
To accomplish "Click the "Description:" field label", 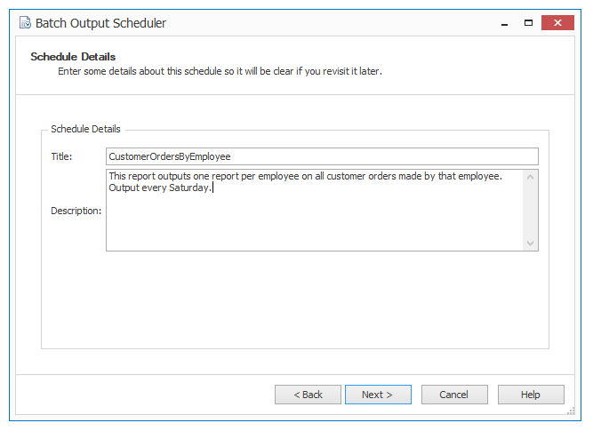I will pyautogui.click(x=76, y=211).
